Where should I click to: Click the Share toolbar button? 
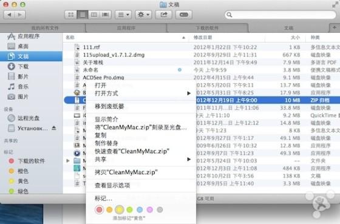click(x=164, y=15)
